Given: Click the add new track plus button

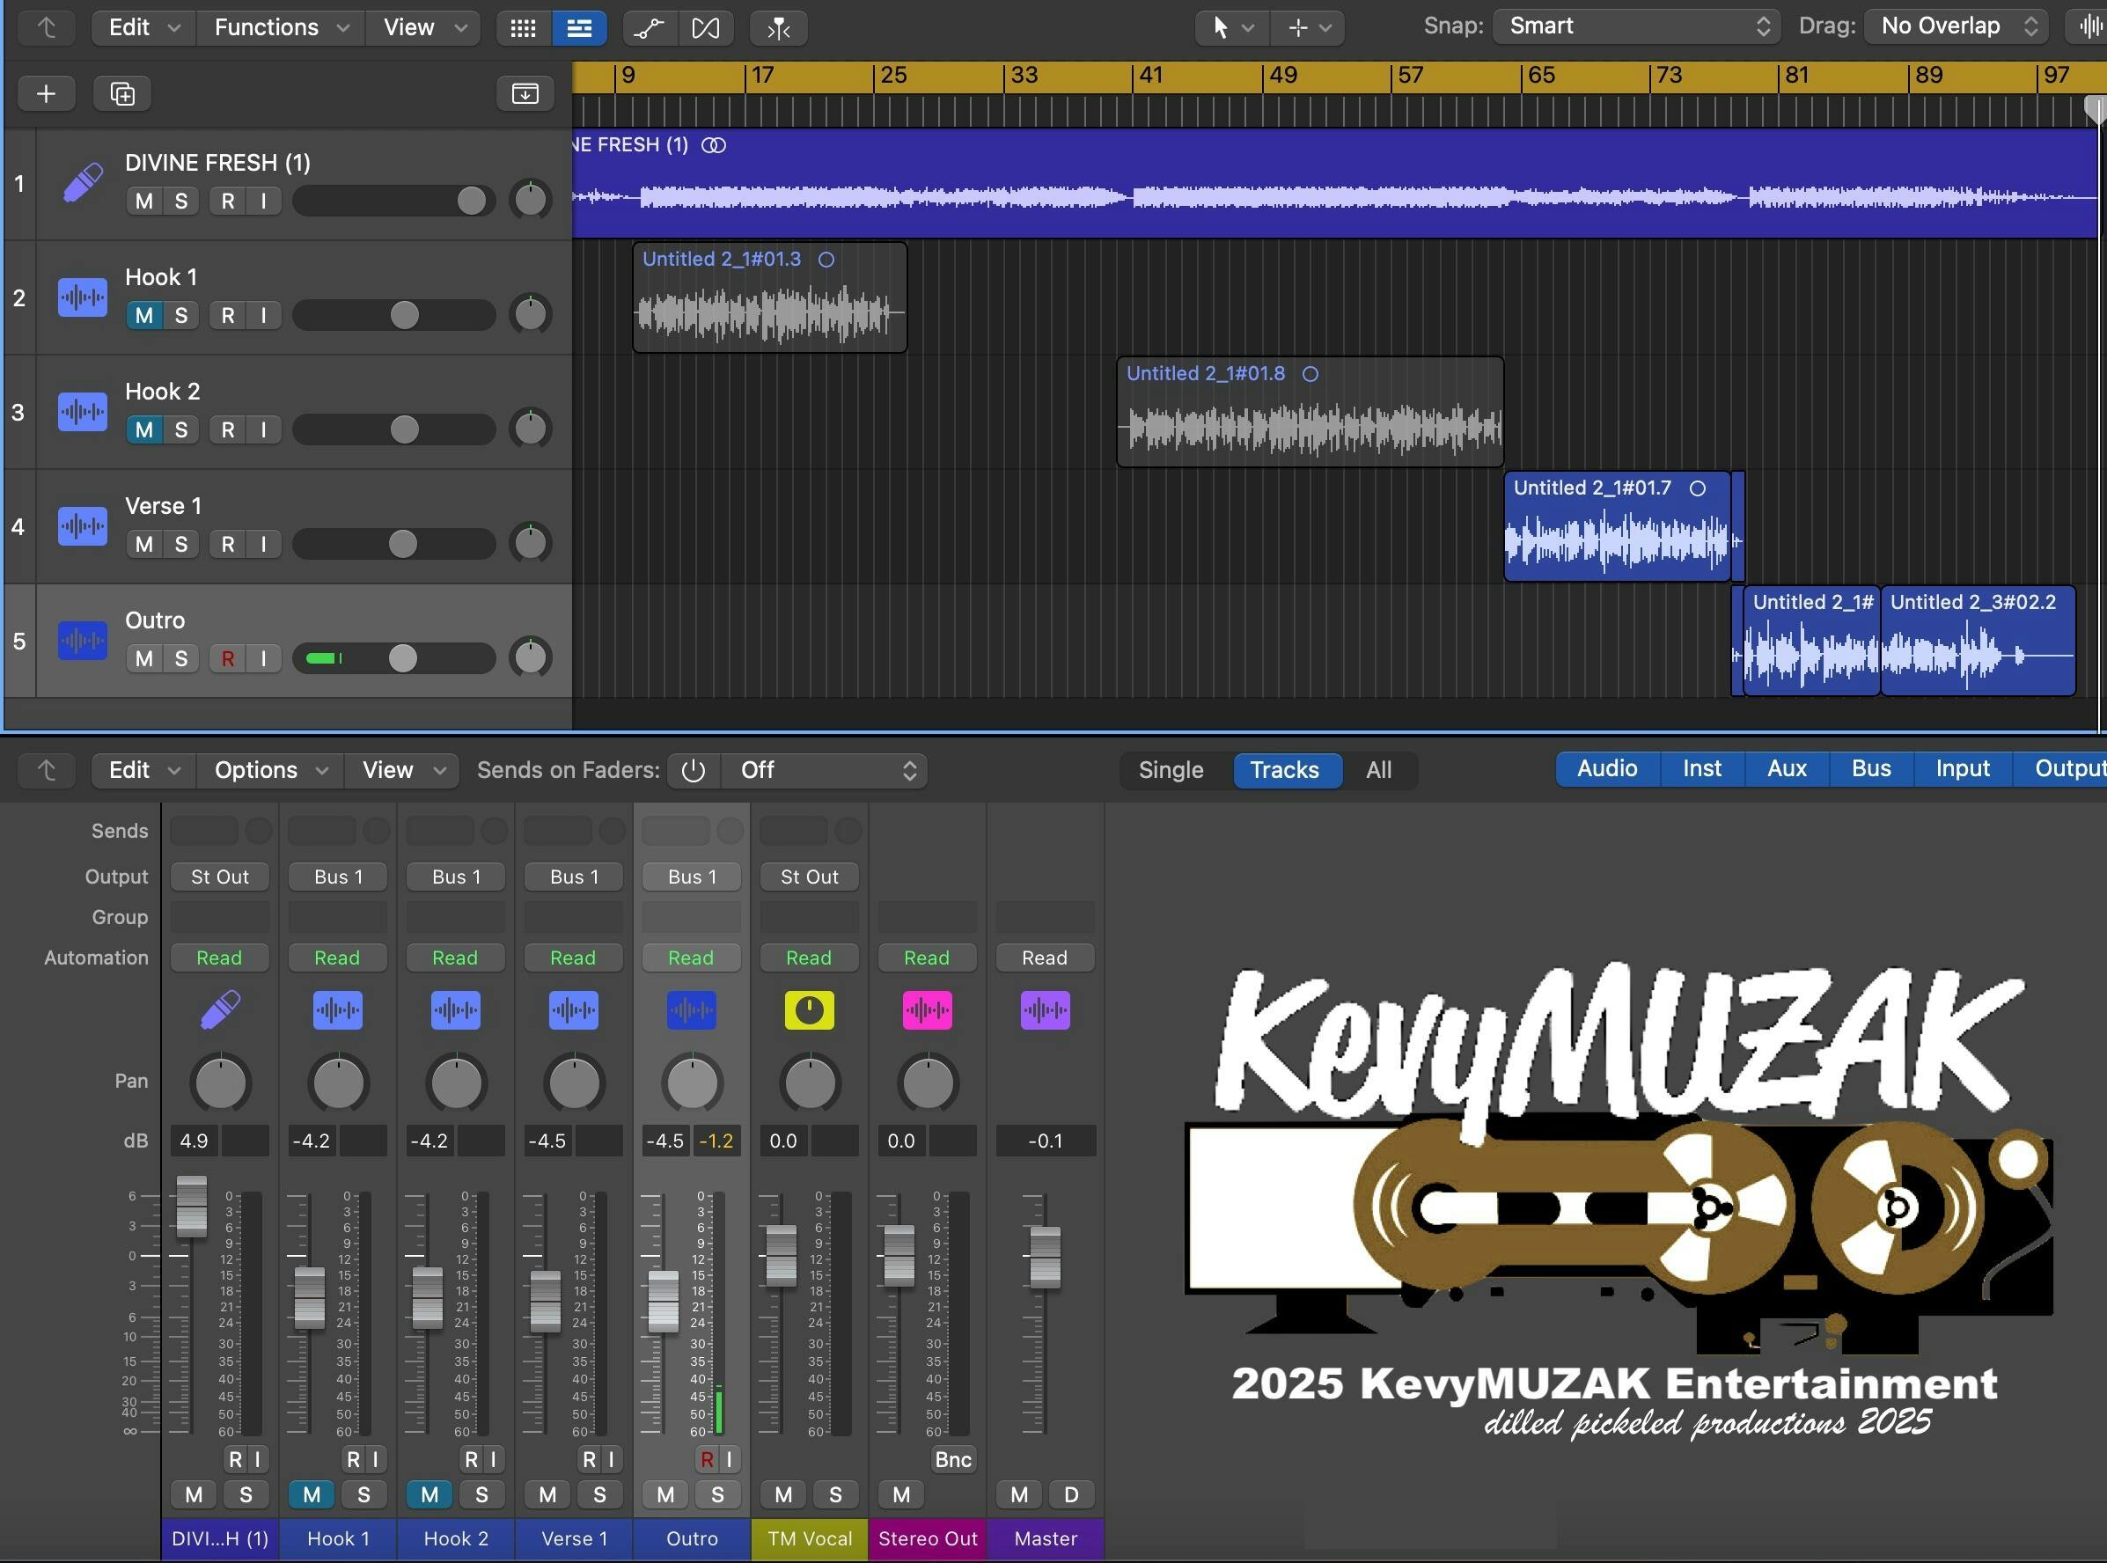Looking at the screenshot, I should 46,93.
